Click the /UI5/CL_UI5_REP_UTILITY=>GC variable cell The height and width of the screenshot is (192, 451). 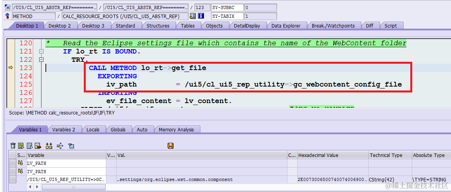[66, 179]
